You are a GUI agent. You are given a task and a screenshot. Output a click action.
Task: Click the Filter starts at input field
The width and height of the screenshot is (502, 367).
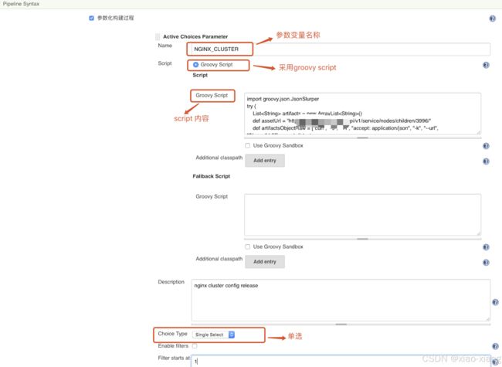(x=341, y=362)
